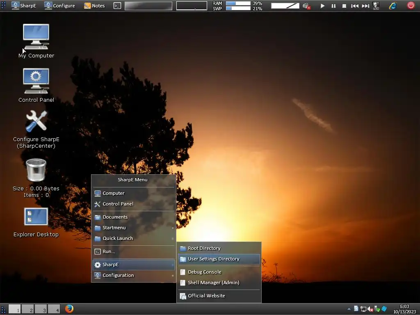This screenshot has height=315, width=420.
Task: Click the safely remove hardware tray icon
Action: coord(377,309)
